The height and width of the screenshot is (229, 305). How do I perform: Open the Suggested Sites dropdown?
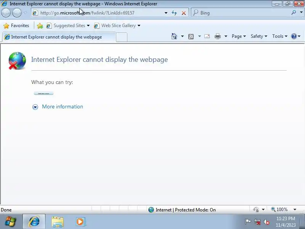point(68,26)
